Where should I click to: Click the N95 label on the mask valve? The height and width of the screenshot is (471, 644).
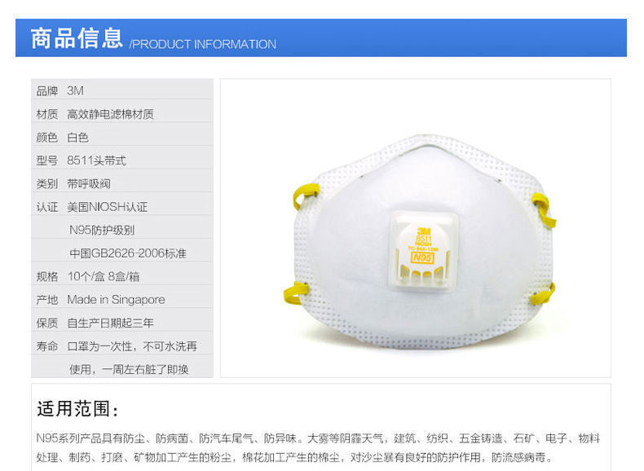click(422, 258)
